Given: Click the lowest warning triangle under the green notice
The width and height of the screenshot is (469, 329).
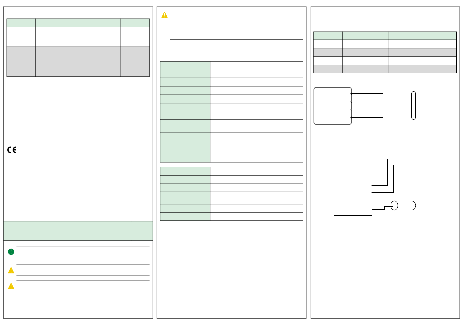Looking at the screenshot, I should (x=11, y=286).
